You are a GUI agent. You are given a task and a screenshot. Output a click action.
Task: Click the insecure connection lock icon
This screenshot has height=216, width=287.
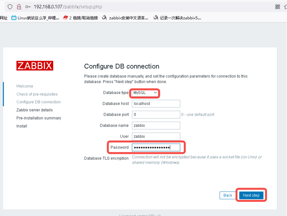19,7
